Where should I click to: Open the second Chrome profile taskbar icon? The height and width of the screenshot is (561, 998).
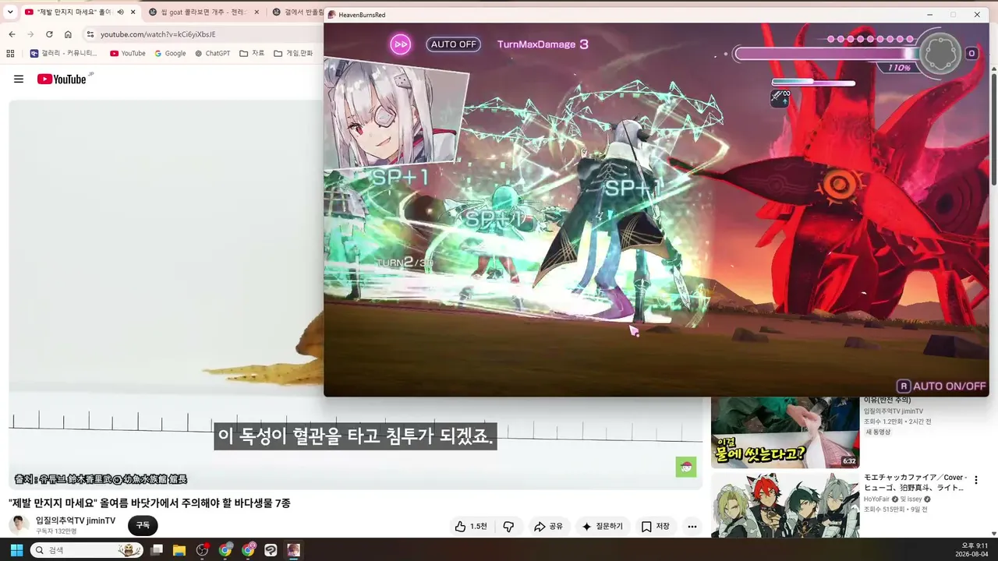(248, 550)
